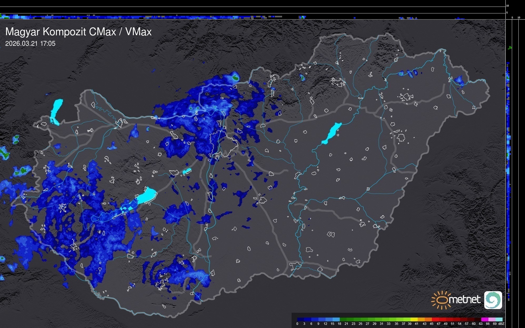Click the dBZ unit label in legend
The image size is (525, 328).
tap(501, 324)
